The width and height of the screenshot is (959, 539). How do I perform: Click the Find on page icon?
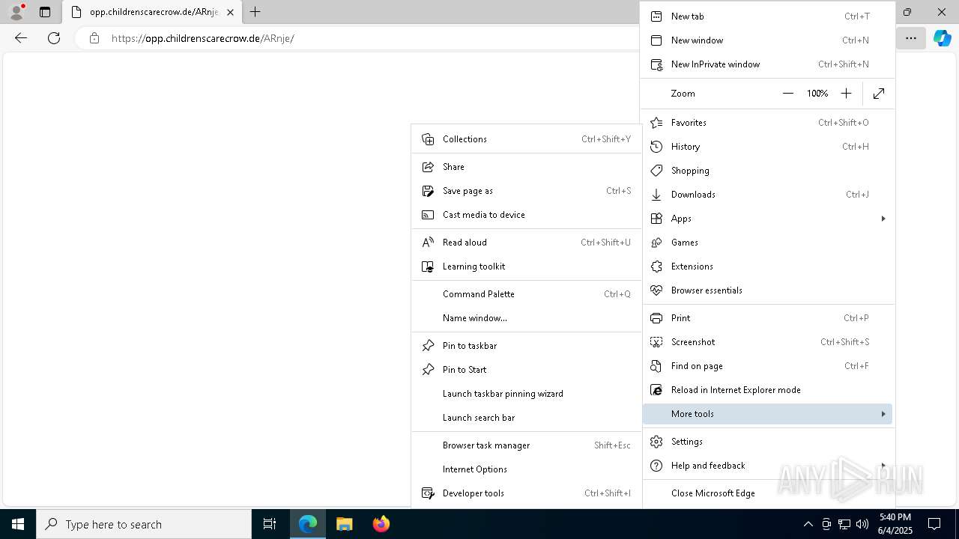(x=656, y=366)
